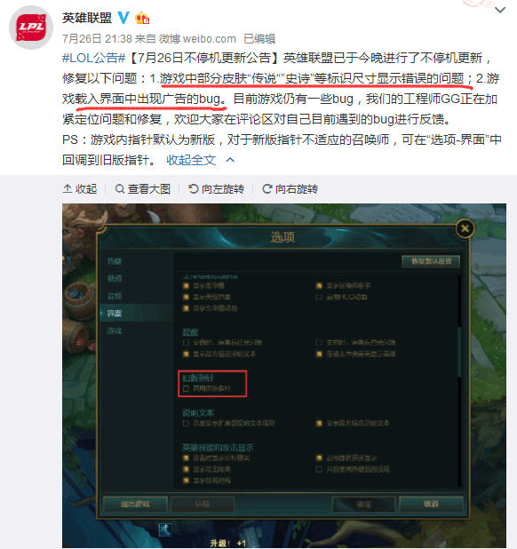Screen dimensions: 517x549
Task: Toggle the 启用HUD动画 checkbox
Action: [319, 297]
